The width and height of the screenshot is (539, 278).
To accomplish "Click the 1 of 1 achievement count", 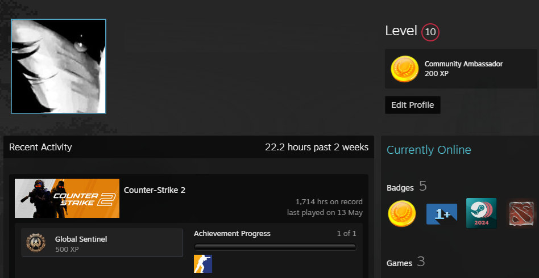I will (346, 234).
